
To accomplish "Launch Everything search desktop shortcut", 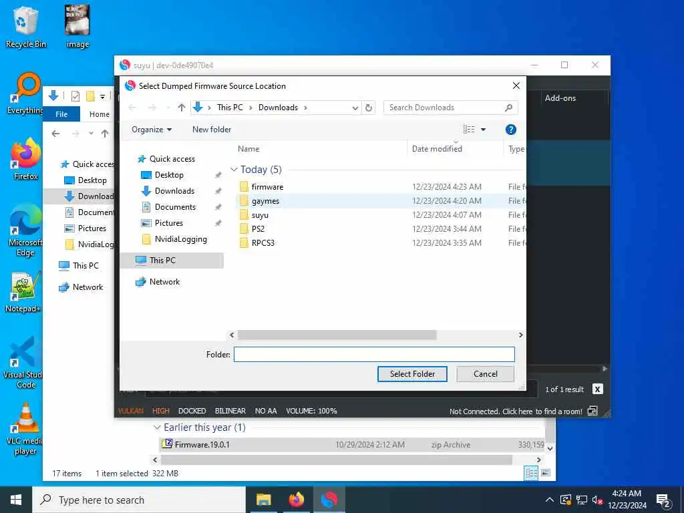I will pyautogui.click(x=25, y=94).
